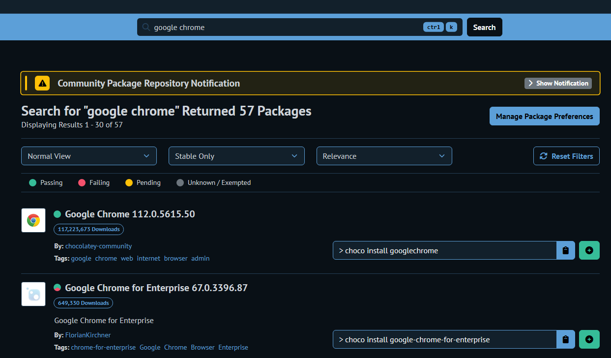
Task: Click the magnifier icon in search bar
Action: point(146,27)
